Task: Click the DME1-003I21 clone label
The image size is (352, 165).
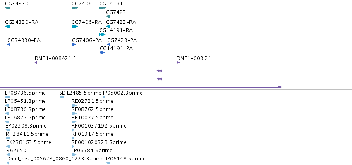Action: click(194, 58)
